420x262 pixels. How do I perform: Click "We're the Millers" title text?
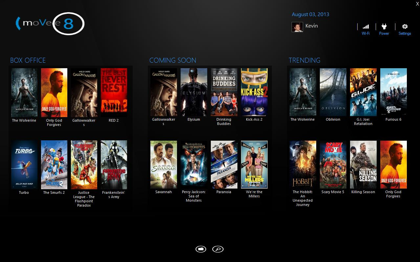coord(254,194)
